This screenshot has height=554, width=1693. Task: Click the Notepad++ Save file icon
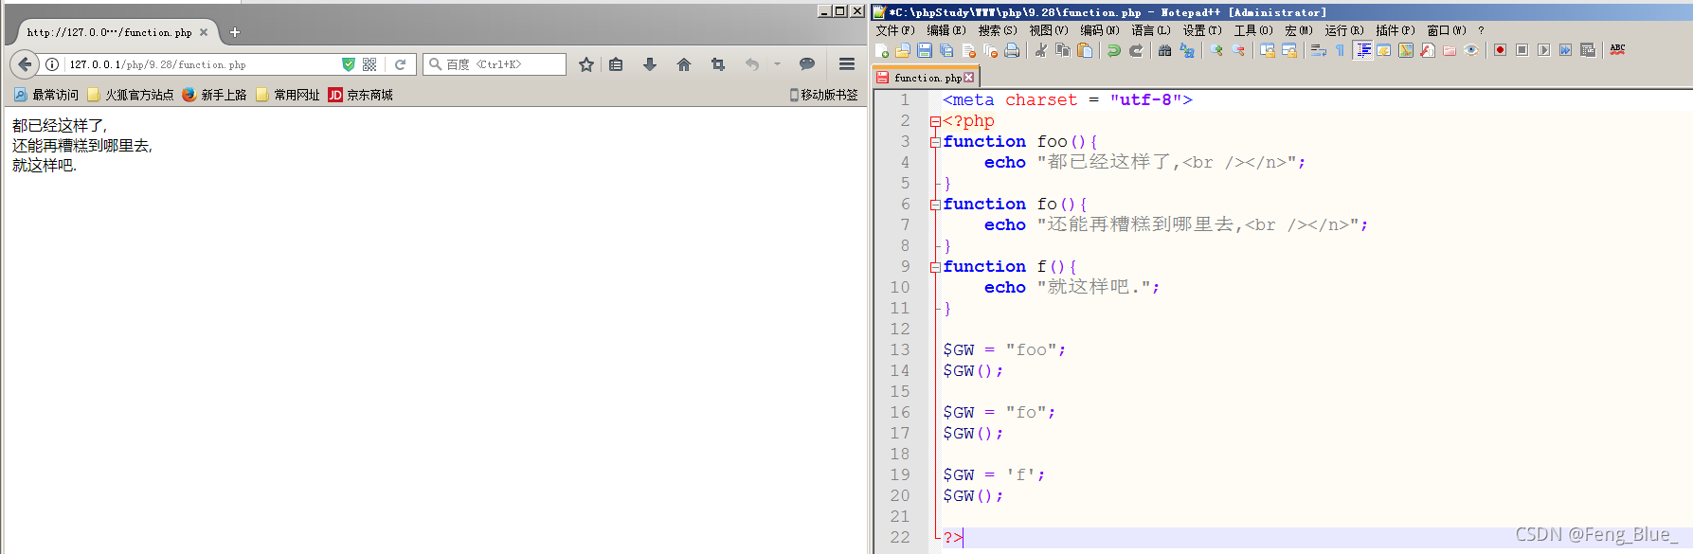pos(925,50)
